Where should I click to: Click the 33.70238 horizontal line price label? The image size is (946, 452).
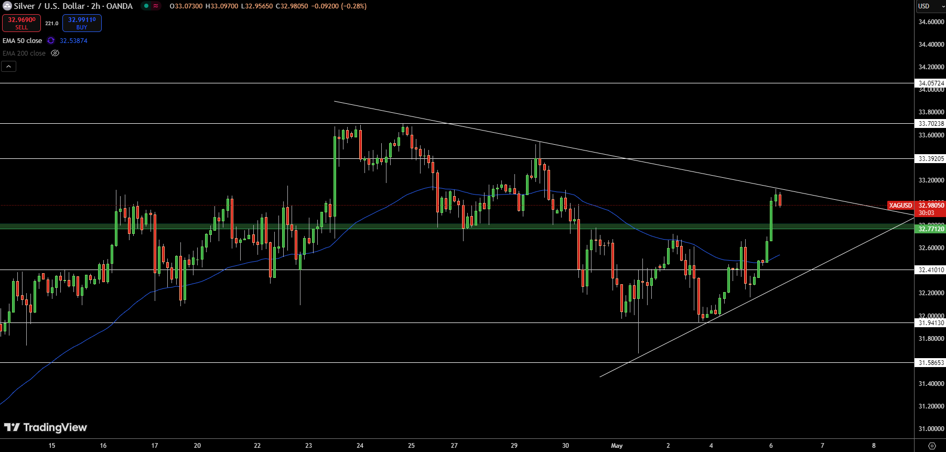931,124
